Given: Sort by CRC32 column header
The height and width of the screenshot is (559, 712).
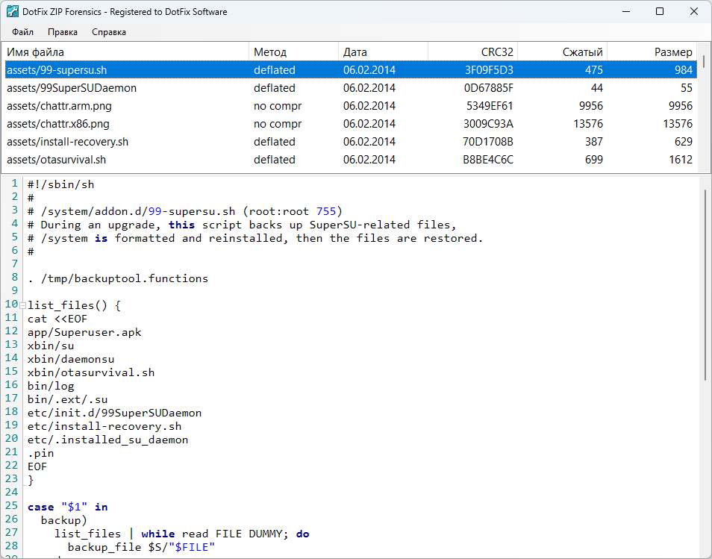Looking at the screenshot, I should tap(472, 51).
